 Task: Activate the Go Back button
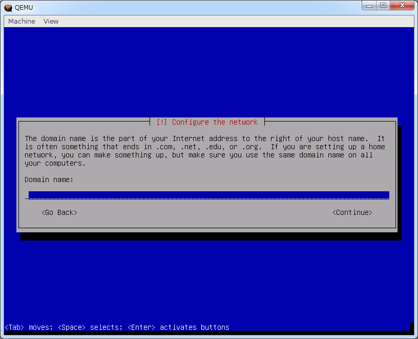(x=59, y=212)
